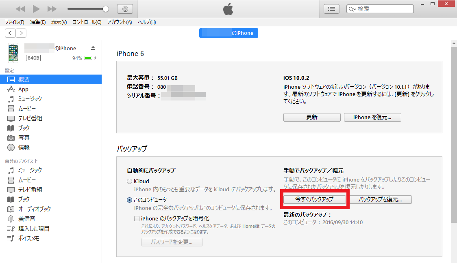Open the search field dropdown magnifier arrow
457x263 pixels.
point(353,9)
